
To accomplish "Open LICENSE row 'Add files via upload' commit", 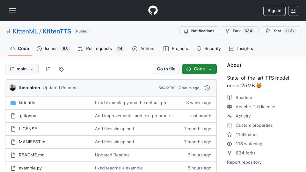I will (114, 129).
